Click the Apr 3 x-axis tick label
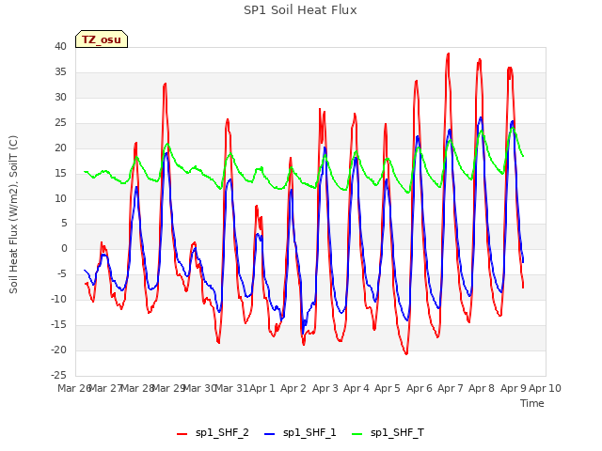This screenshot has height=451, width=602. 325,388
